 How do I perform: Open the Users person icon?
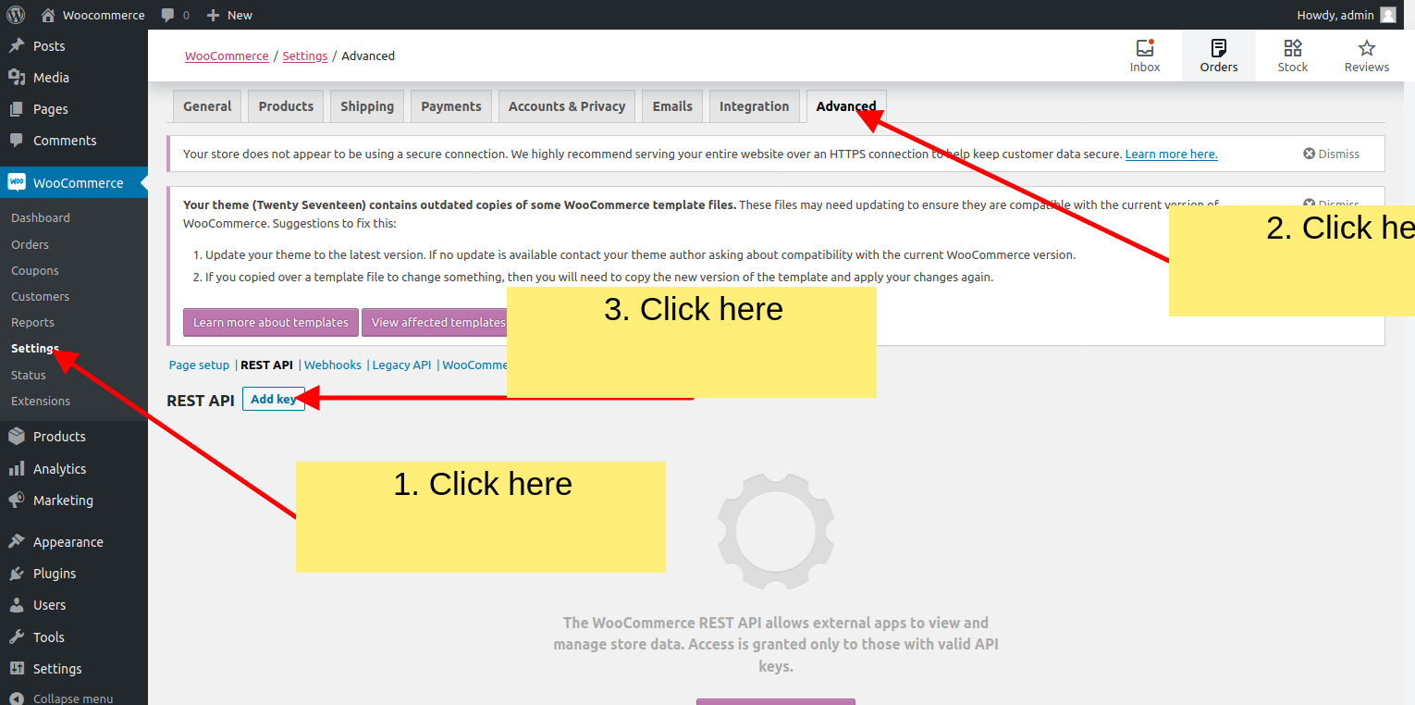[17, 605]
